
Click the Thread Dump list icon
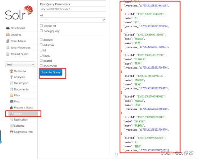click(8, 54)
